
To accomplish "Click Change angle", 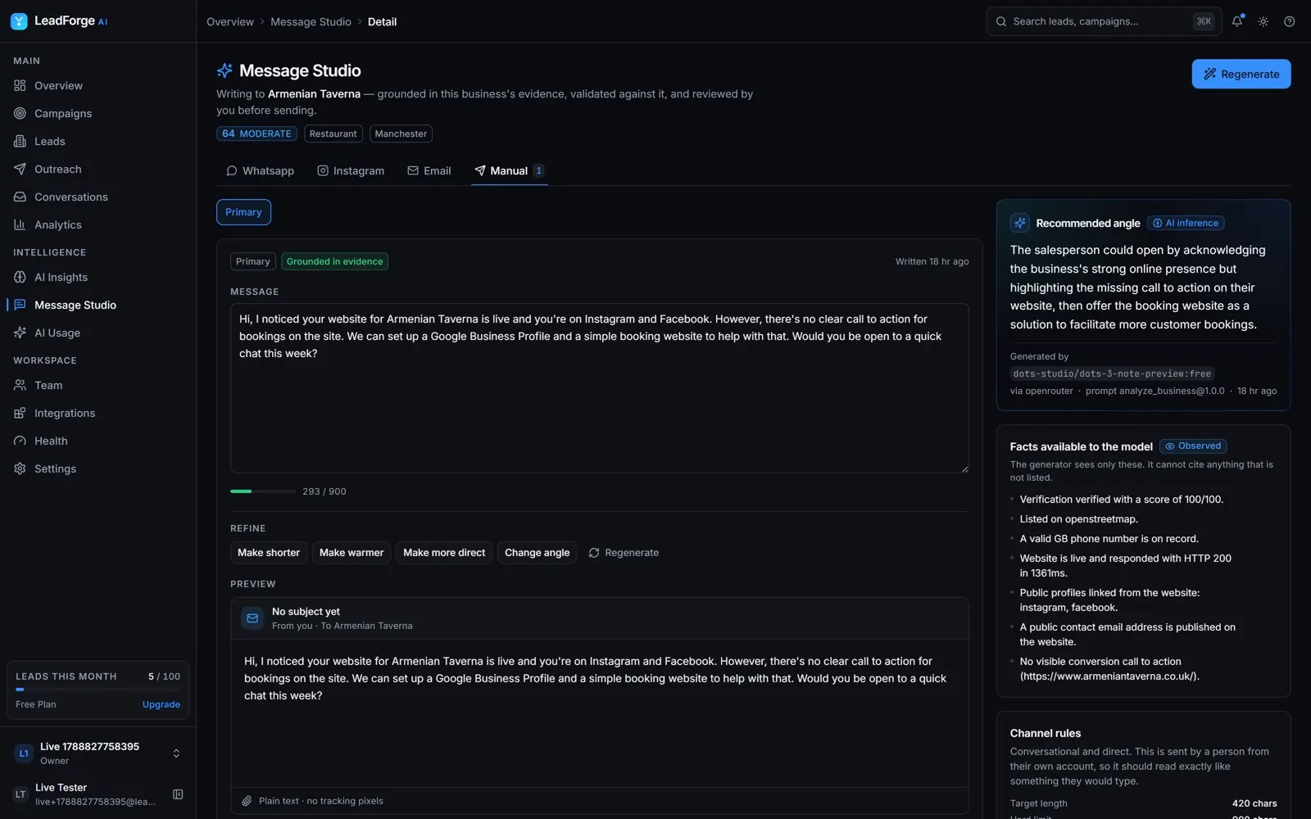I will [x=537, y=553].
